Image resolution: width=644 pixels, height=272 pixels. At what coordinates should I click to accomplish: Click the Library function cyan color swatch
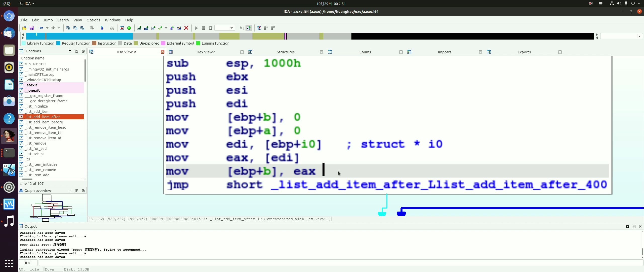click(x=23, y=43)
